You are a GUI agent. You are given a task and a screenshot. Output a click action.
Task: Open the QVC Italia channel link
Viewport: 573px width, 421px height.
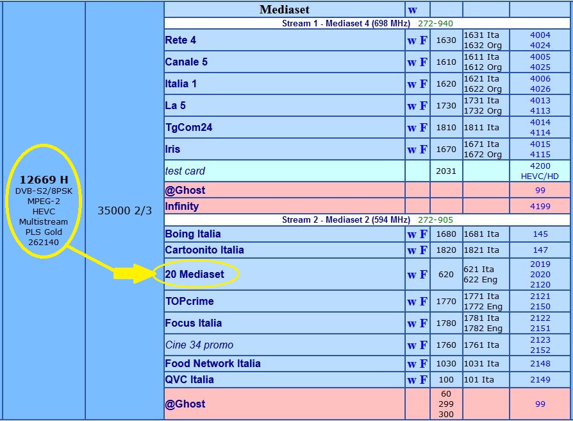click(190, 380)
